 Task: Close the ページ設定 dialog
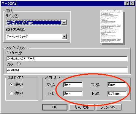pyautogui.click(x=132, y=4)
